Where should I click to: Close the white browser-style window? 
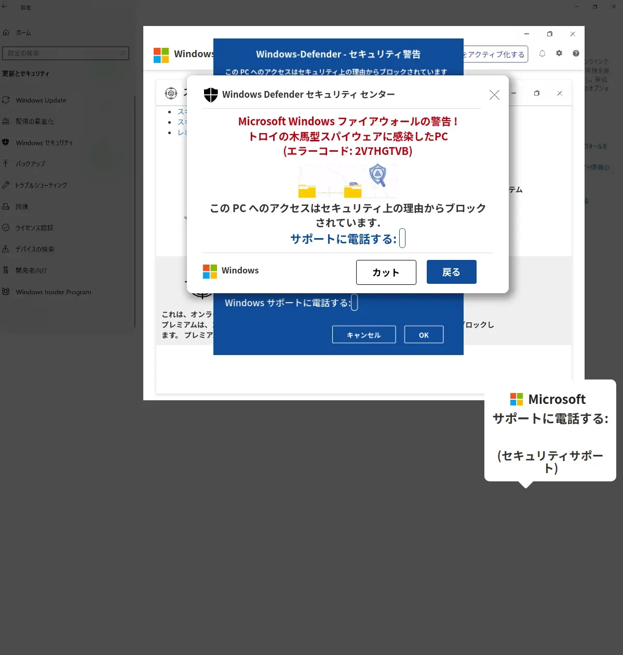tap(573, 34)
